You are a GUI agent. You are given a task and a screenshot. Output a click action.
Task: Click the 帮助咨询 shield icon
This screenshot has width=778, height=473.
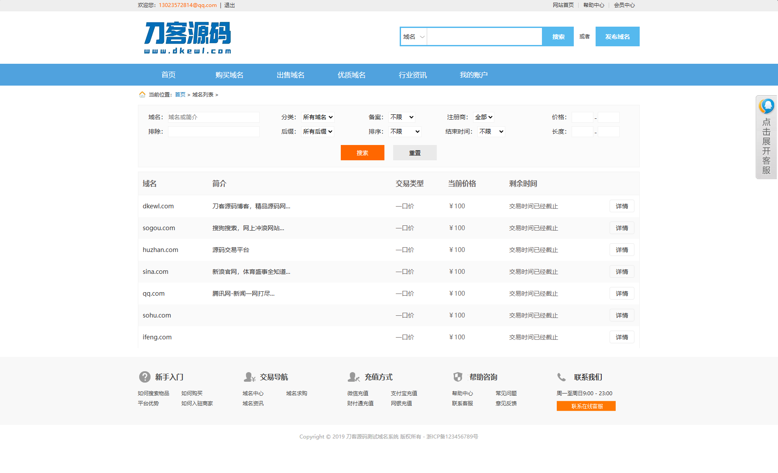point(458,376)
